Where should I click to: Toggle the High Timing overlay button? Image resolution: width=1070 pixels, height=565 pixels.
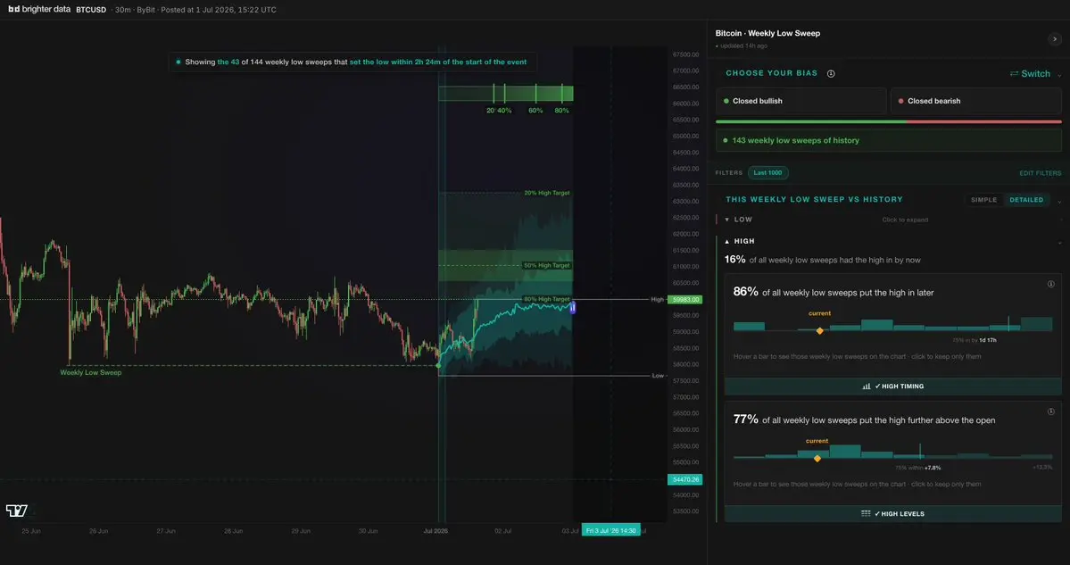892,386
